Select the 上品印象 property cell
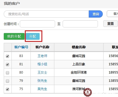The height and width of the screenshot is (97, 118). [x=79, y=64]
